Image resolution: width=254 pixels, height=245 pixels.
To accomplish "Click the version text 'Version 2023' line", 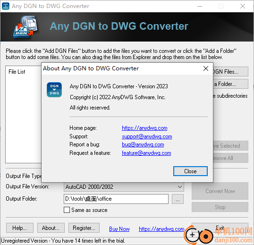I will click(x=119, y=86).
